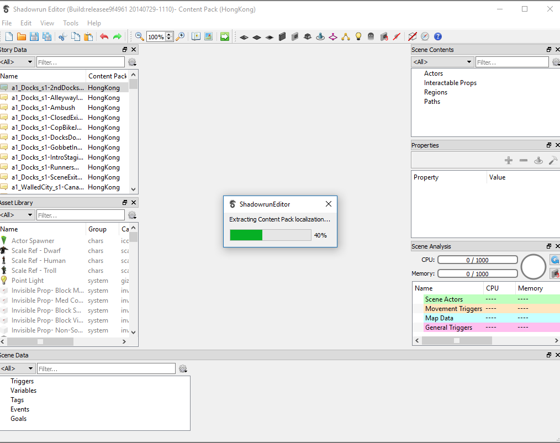
Task: Click the open book toolbar icon
Action: pyautogui.click(x=196, y=36)
